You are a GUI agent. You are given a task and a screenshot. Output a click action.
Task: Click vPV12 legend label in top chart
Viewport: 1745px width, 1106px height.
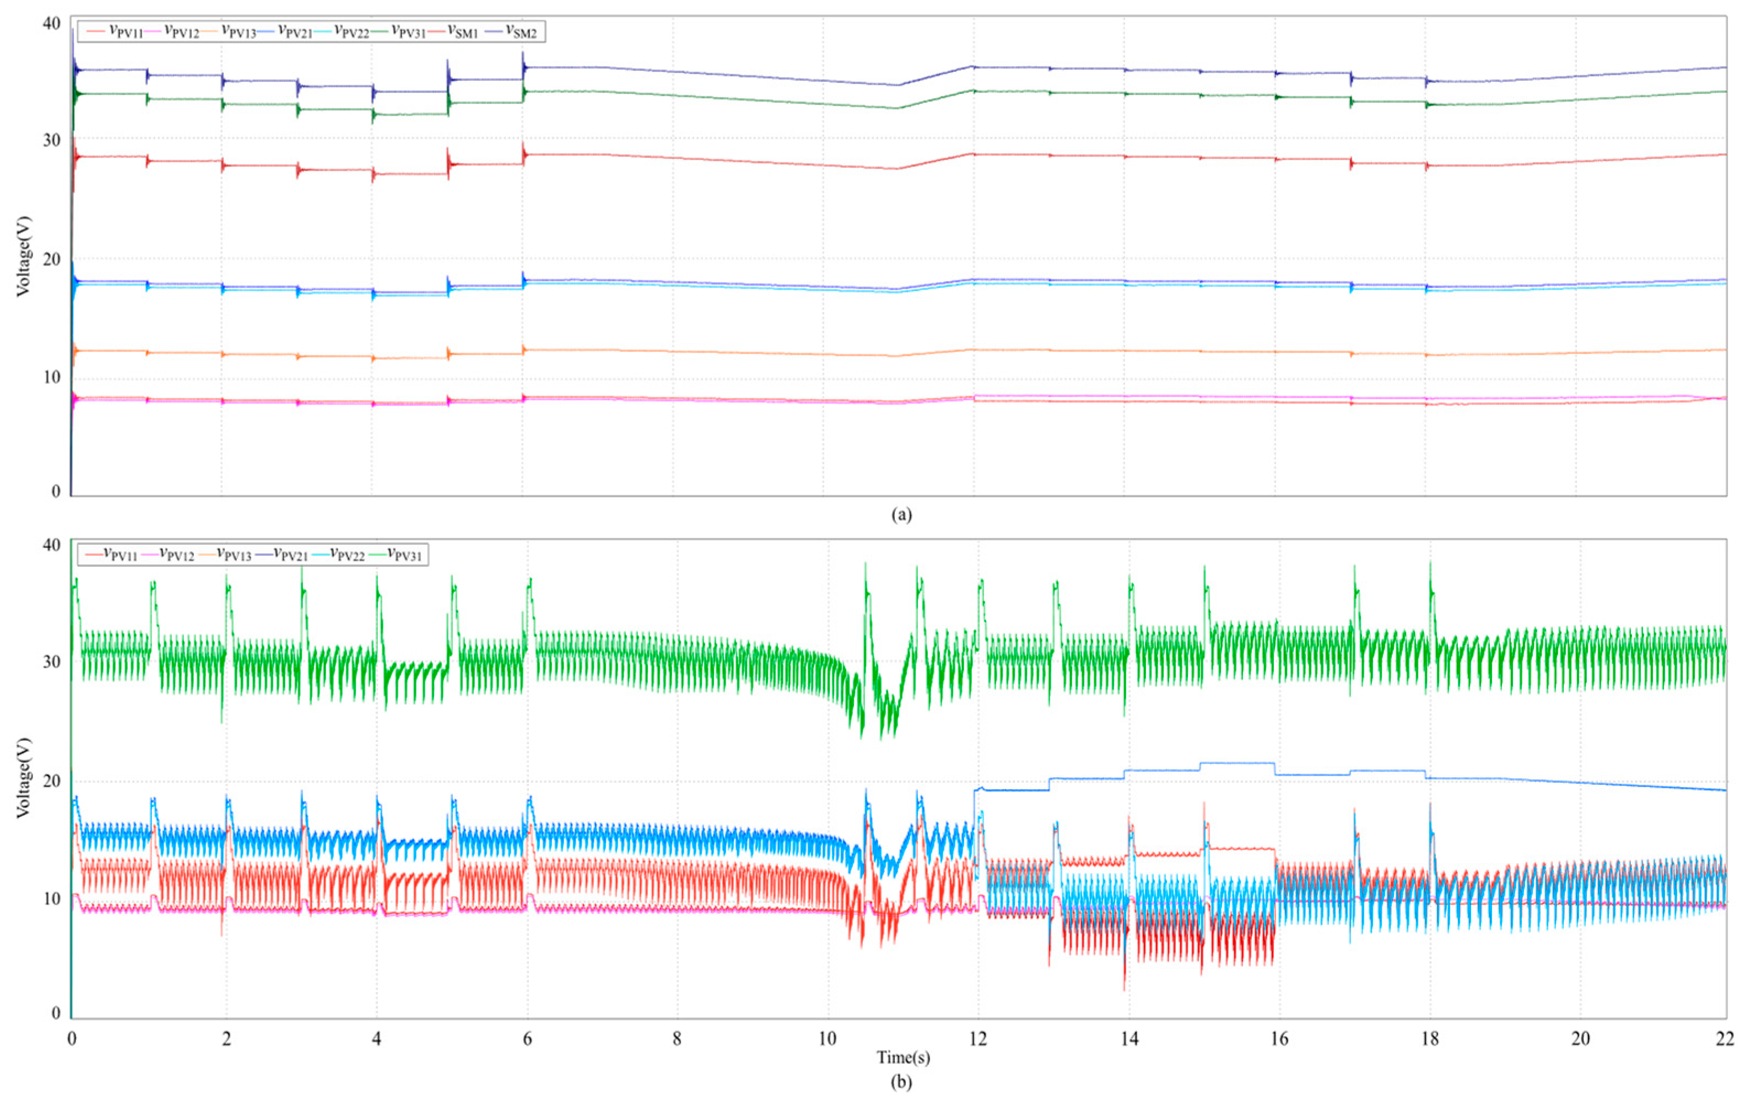pyautogui.click(x=181, y=31)
